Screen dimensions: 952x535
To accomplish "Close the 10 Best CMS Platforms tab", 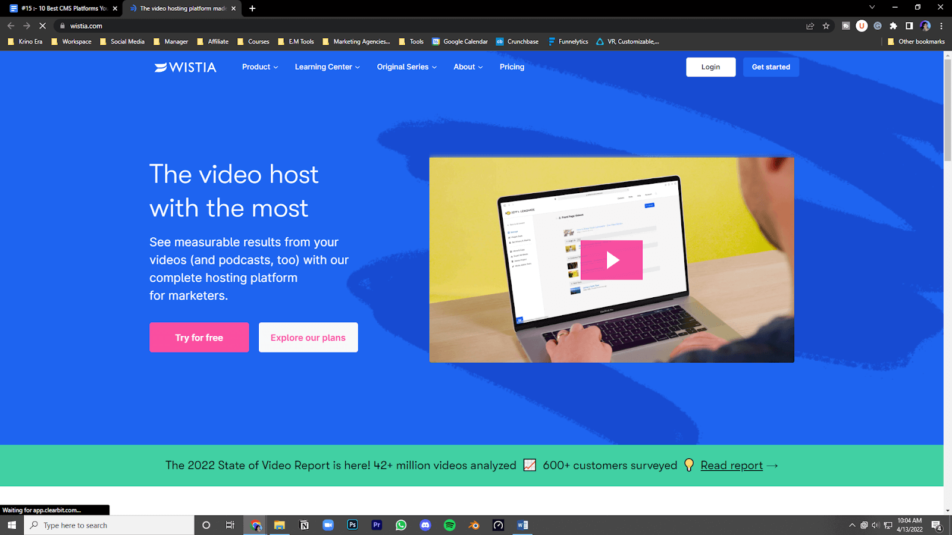I will coord(115,8).
